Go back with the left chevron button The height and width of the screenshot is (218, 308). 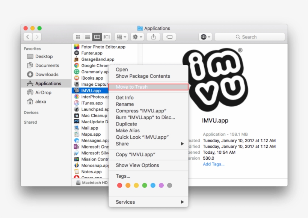28,37
